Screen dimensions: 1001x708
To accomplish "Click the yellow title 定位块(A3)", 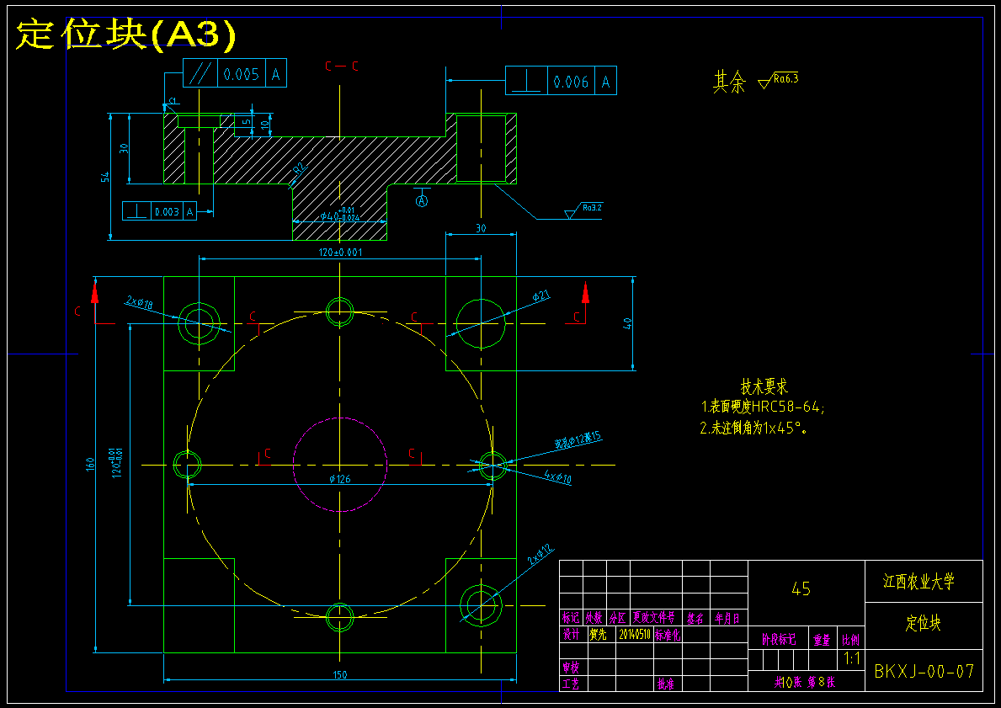I will coord(125,35).
